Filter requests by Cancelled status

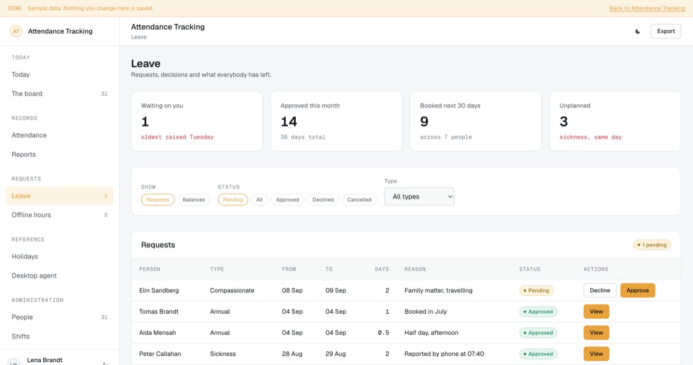coord(359,200)
